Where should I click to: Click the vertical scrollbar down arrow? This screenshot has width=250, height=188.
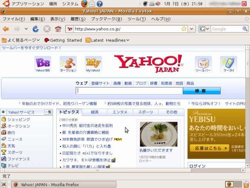[248, 165]
